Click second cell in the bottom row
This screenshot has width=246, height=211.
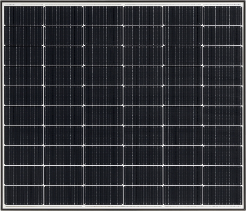click(63, 195)
